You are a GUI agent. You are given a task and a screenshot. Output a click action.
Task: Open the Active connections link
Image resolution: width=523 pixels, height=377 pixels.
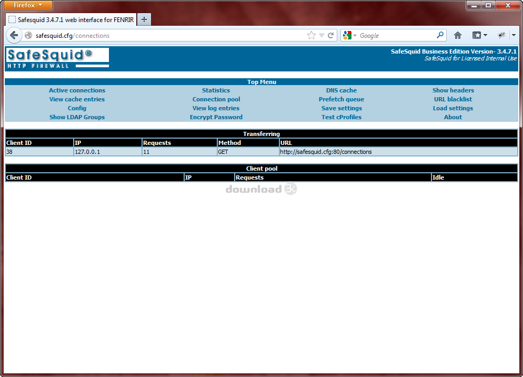pyautogui.click(x=77, y=90)
